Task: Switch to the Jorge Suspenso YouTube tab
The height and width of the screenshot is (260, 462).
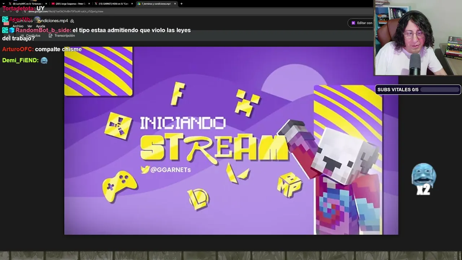Action: pos(70,4)
